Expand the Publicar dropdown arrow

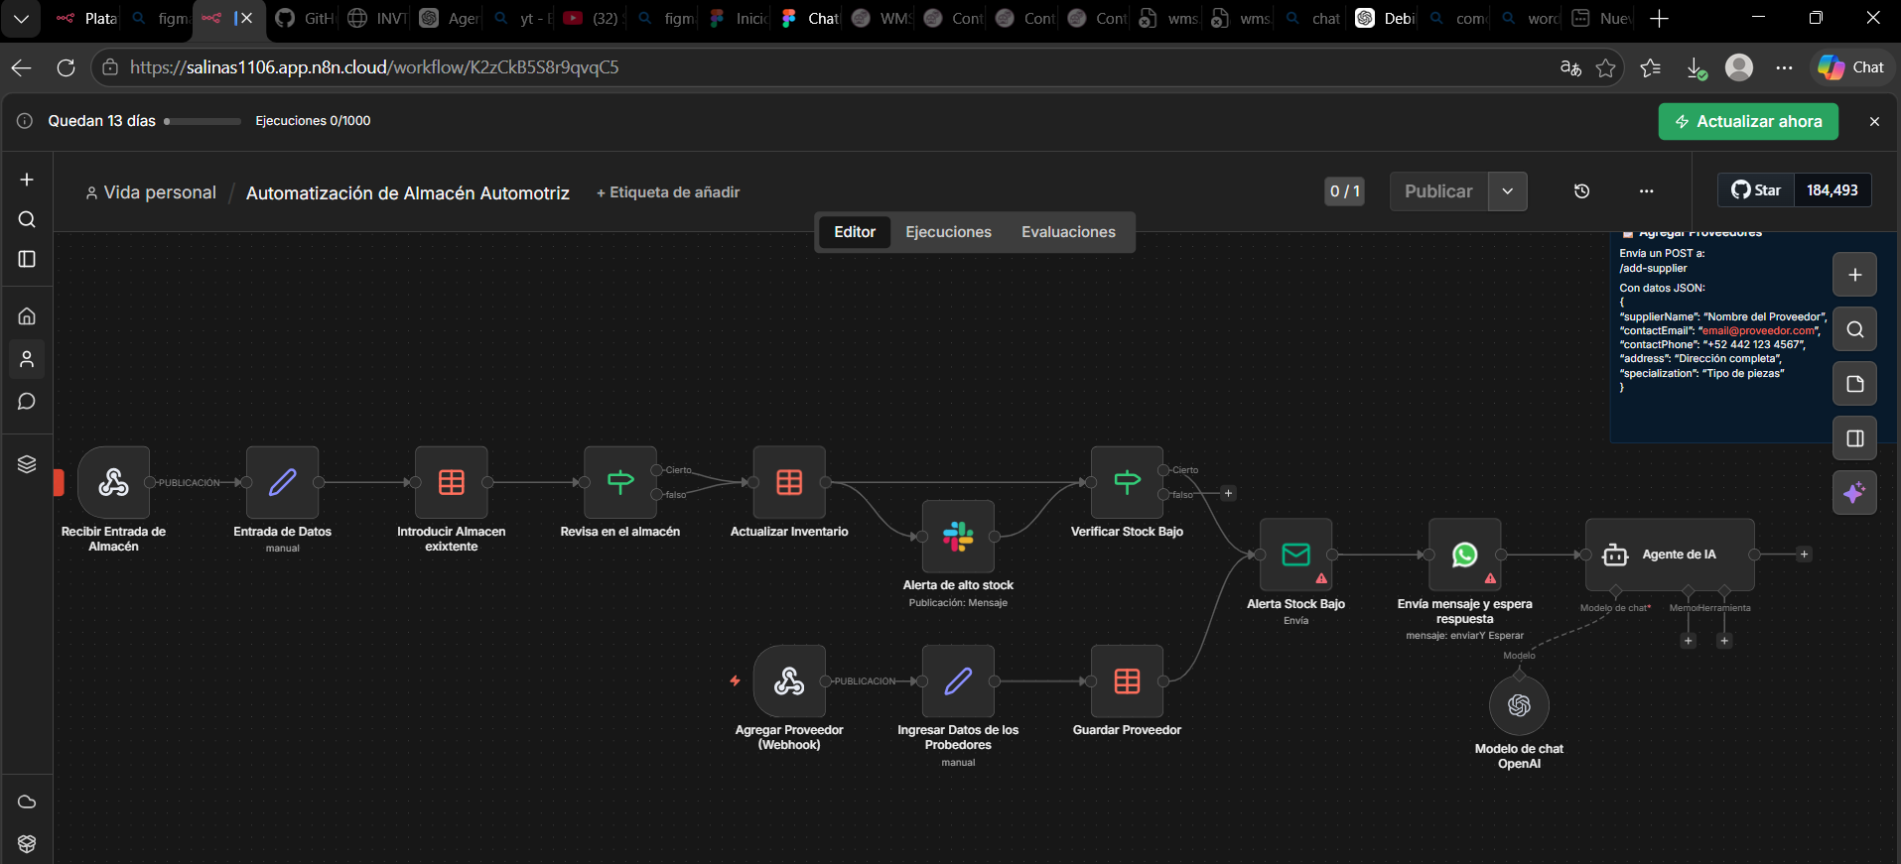pyautogui.click(x=1507, y=191)
